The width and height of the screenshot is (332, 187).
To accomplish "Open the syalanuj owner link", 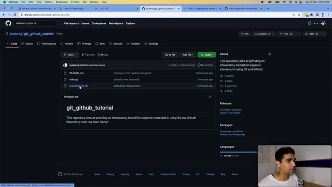I will coord(16,34).
